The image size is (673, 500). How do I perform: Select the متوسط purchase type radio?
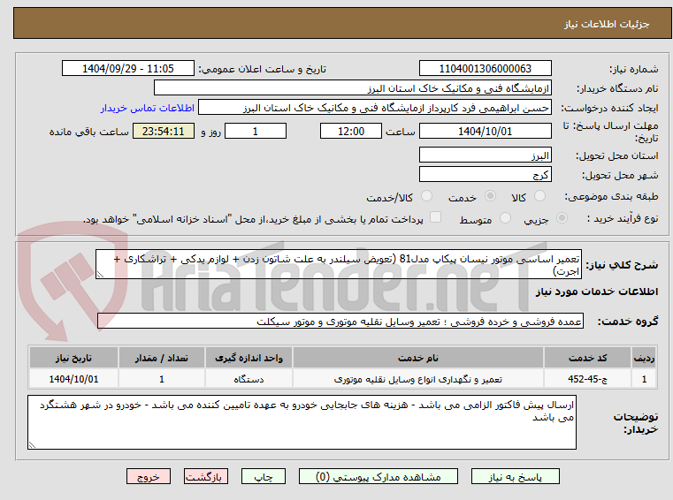pyautogui.click(x=505, y=218)
